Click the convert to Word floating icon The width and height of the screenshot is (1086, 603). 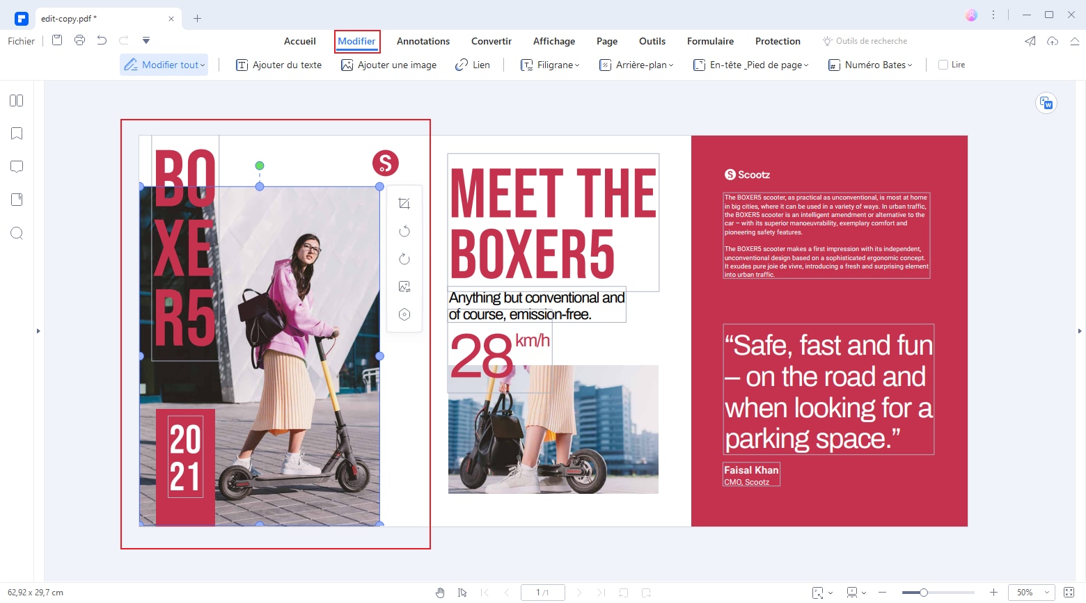(1046, 103)
